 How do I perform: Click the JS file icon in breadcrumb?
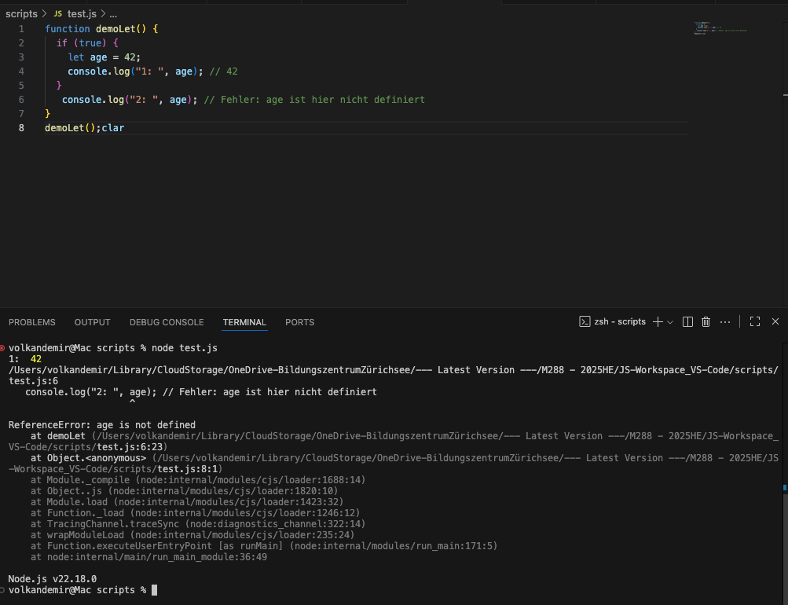click(58, 14)
